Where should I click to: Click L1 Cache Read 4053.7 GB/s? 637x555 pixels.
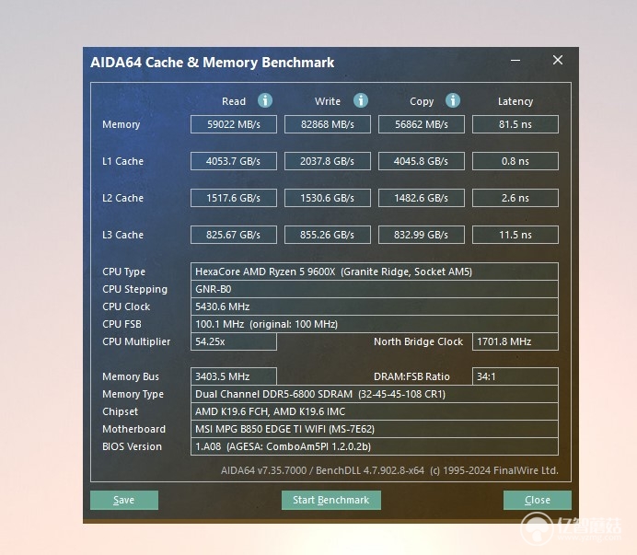click(234, 161)
